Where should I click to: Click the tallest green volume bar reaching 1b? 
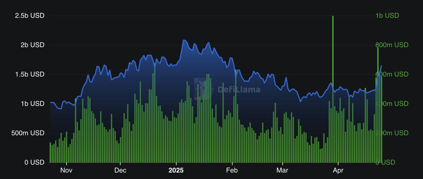tap(333, 89)
